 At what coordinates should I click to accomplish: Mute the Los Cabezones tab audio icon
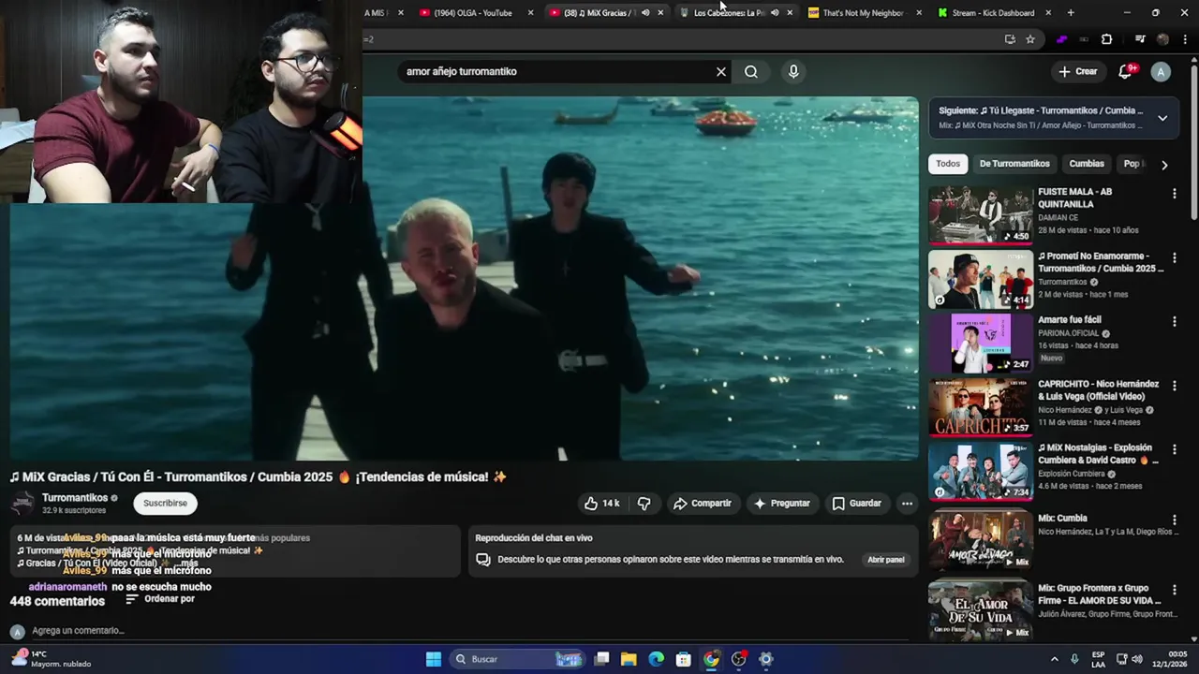click(x=774, y=13)
